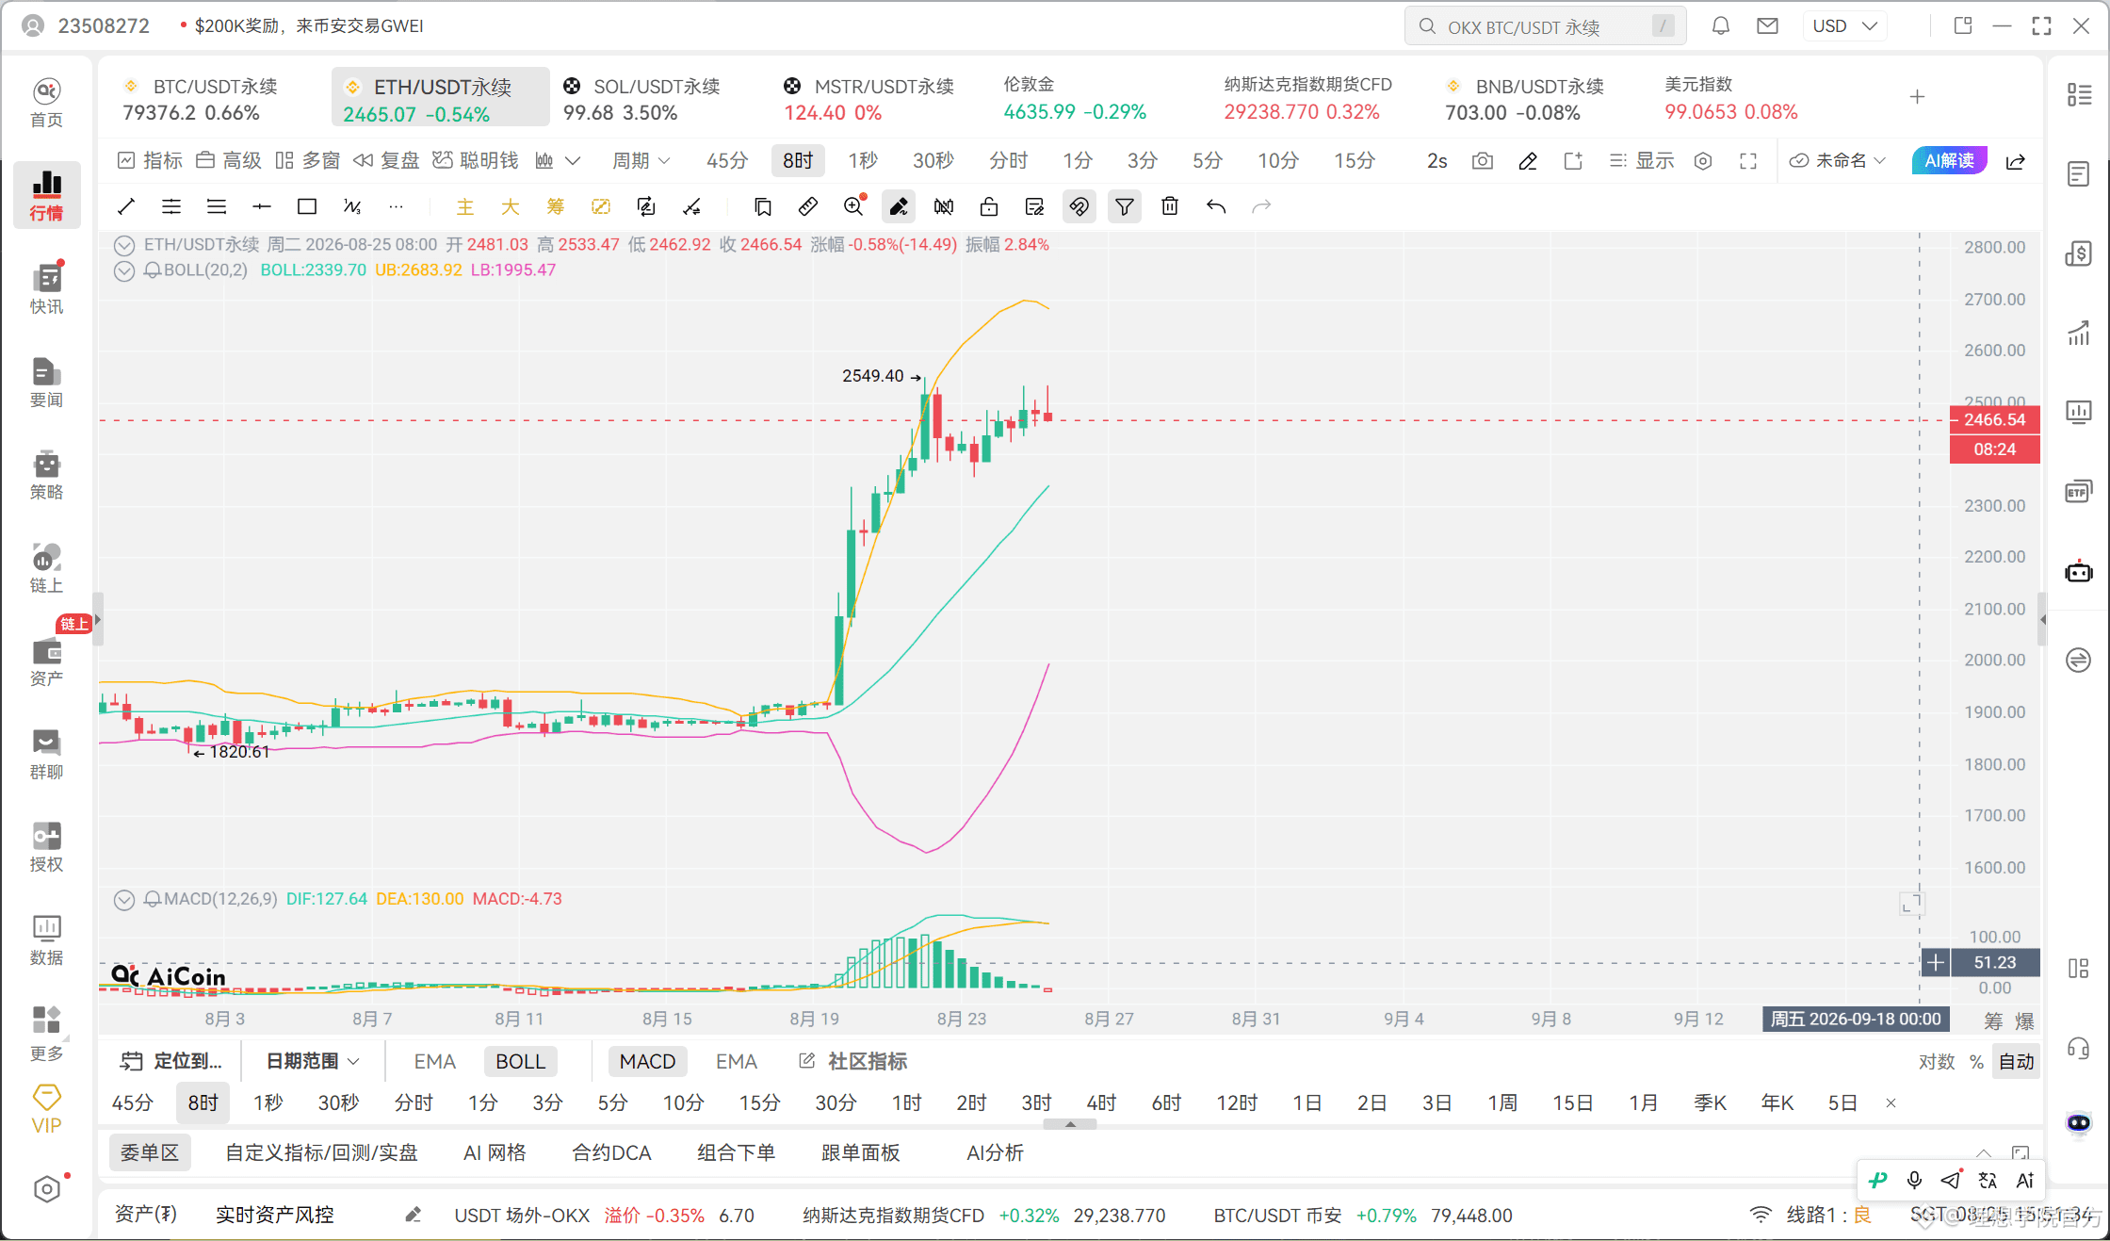Click 定位到... locate button

tap(171, 1062)
